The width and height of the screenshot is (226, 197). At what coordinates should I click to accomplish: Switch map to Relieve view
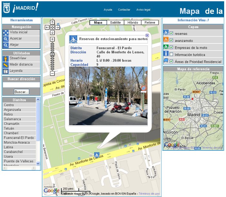[150, 23]
